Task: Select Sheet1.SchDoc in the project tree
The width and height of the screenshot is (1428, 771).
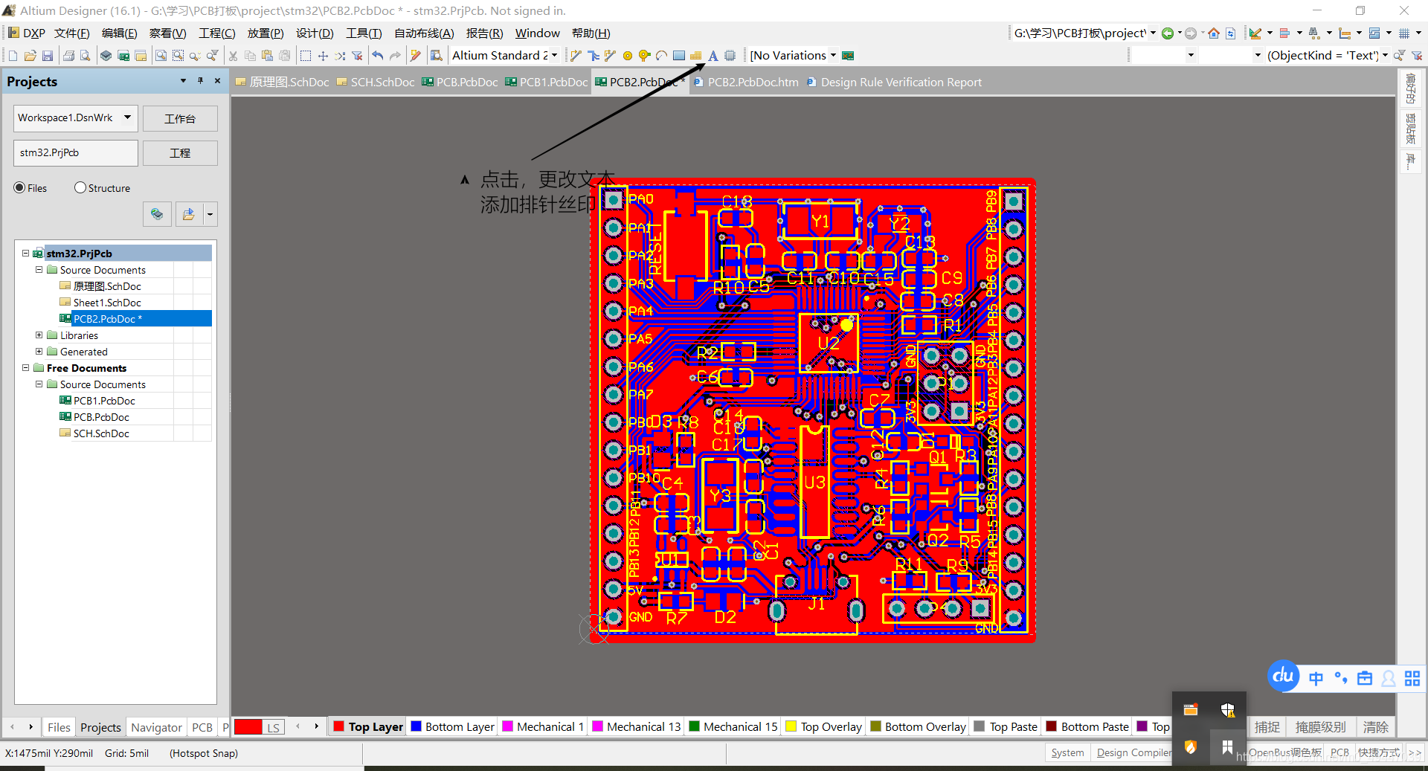Action: (x=107, y=303)
